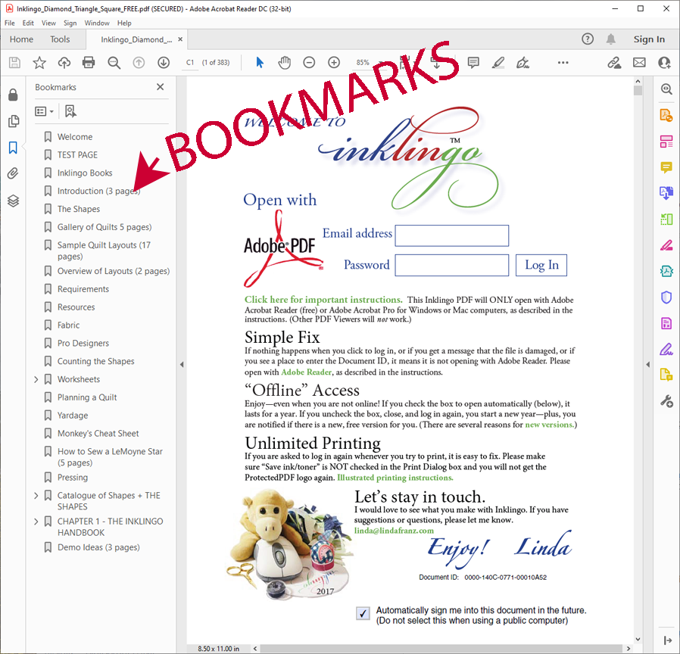The height and width of the screenshot is (654, 680).
Task: Print the document using printer icon
Action: 89,63
